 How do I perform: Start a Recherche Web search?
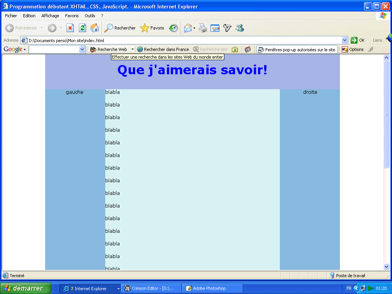point(108,49)
